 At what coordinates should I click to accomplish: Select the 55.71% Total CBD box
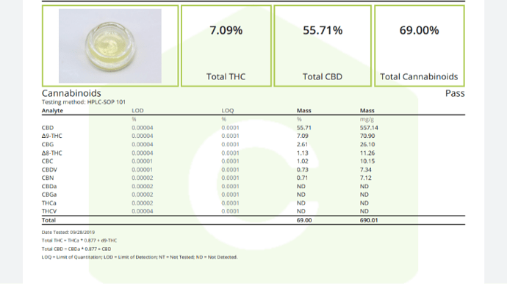[x=323, y=46]
